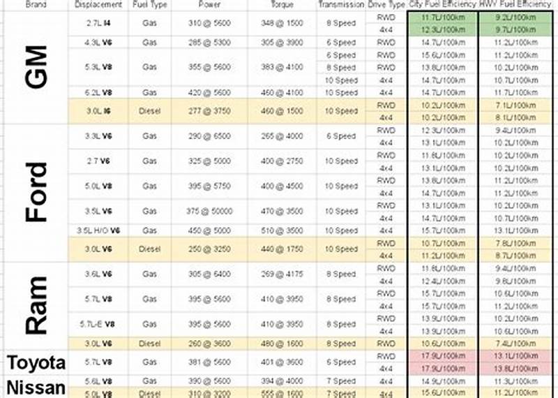This screenshot has height=398, width=558.
Task: Pick torque cell 400 @ 4500
Action: tap(282, 186)
